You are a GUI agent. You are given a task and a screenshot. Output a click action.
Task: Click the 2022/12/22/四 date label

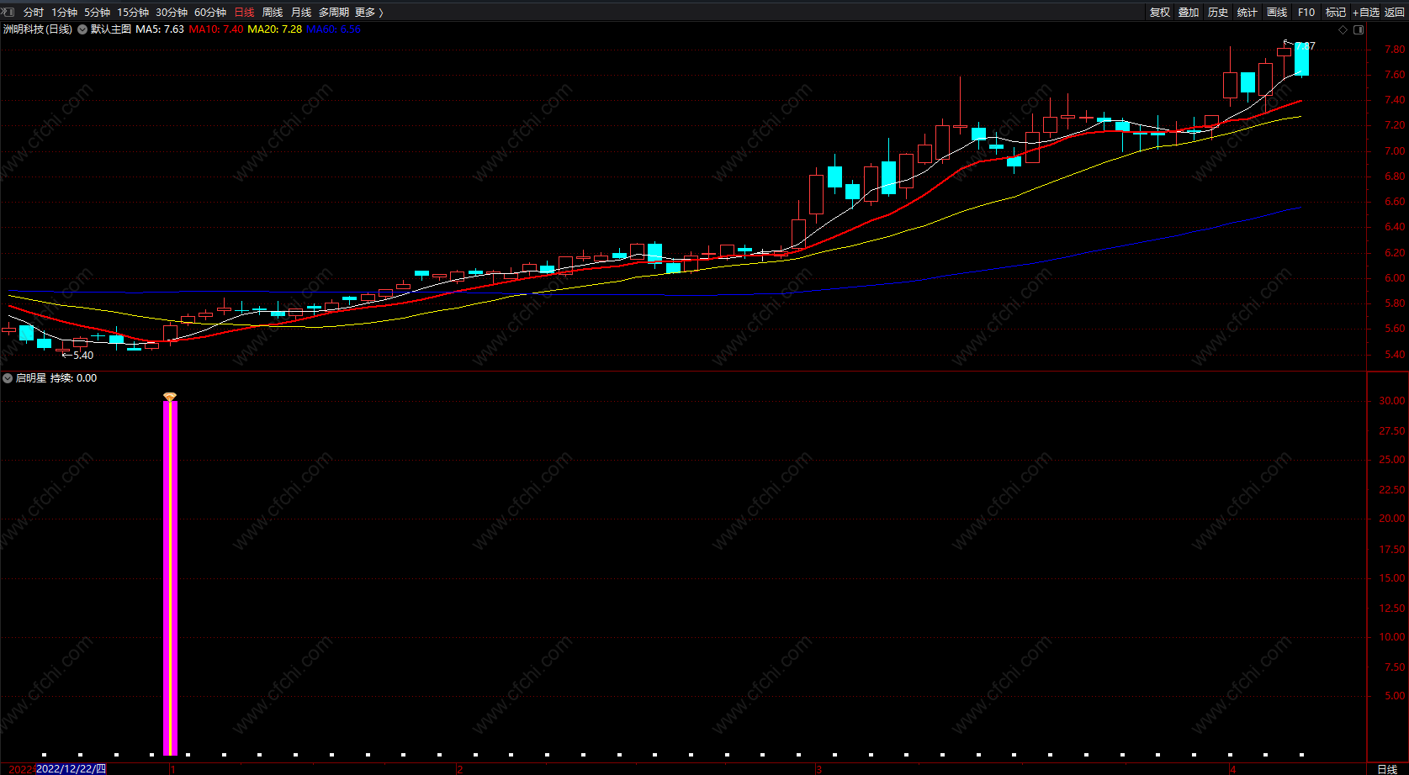tap(72, 768)
